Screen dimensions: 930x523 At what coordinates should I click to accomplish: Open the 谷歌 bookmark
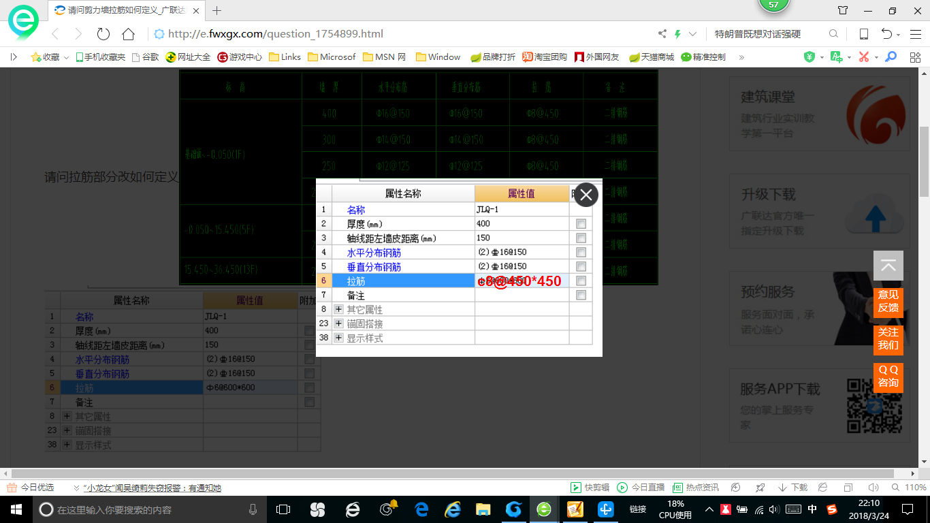(145, 57)
